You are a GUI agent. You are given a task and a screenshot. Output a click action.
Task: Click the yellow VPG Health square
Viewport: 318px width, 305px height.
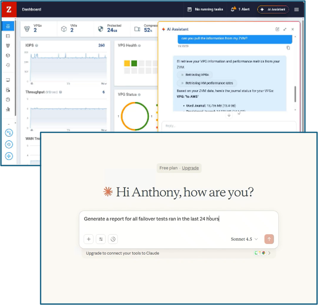click(127, 64)
